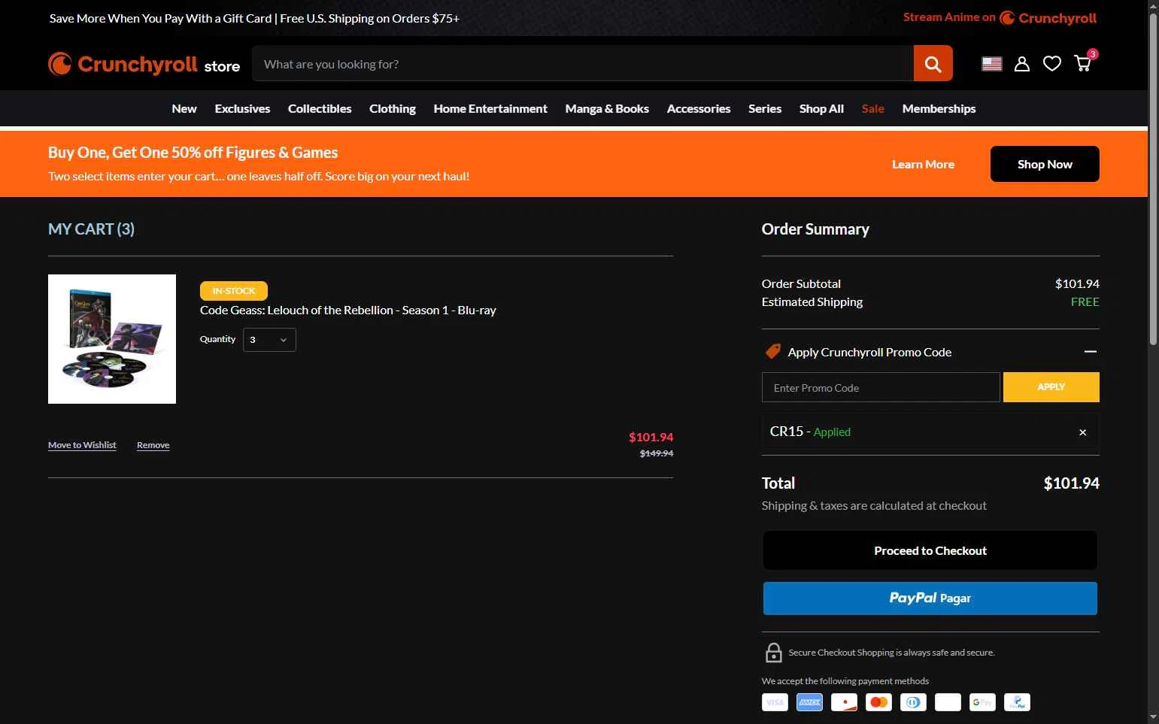The image size is (1159, 724).
Task: Click the Google Pay payment icon
Action: point(982,702)
